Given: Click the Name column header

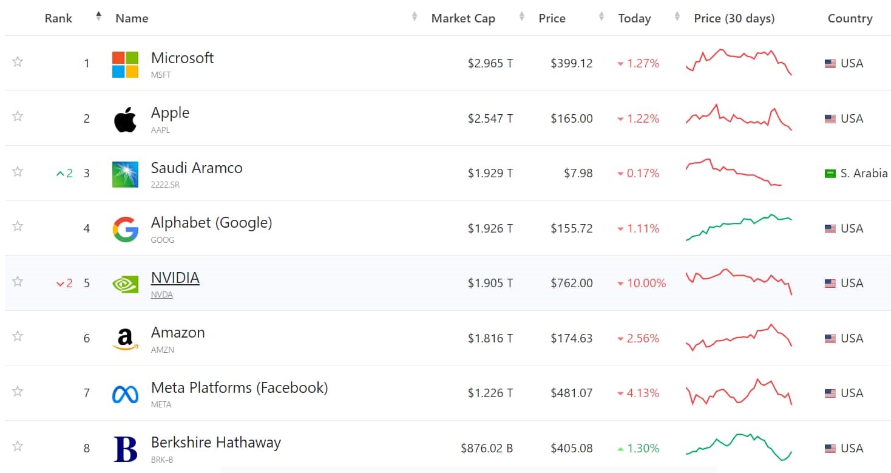Looking at the screenshot, I should (x=132, y=19).
